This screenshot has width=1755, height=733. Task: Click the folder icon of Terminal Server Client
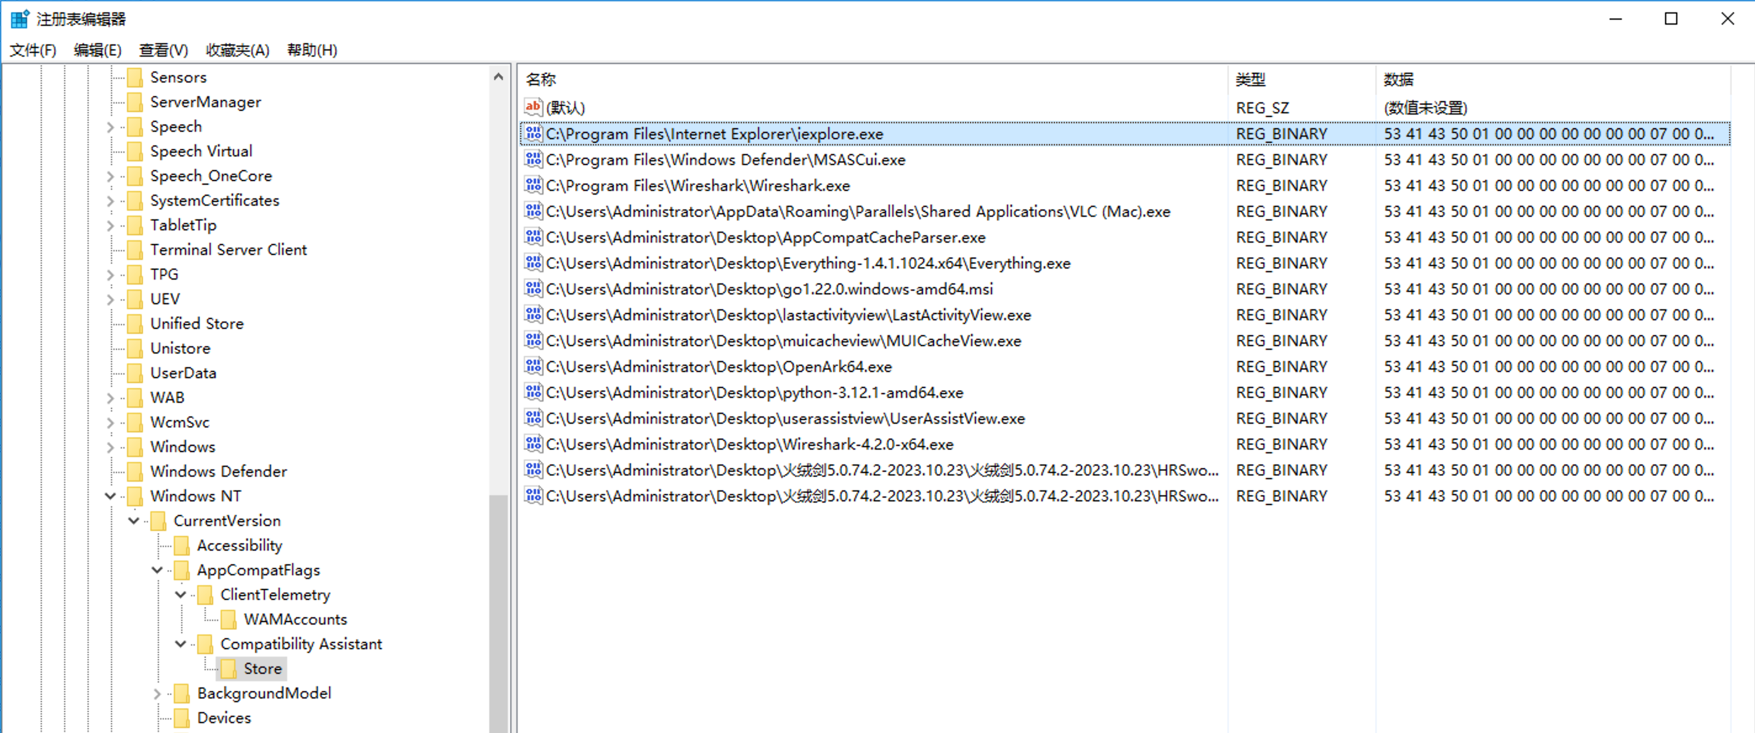[135, 250]
